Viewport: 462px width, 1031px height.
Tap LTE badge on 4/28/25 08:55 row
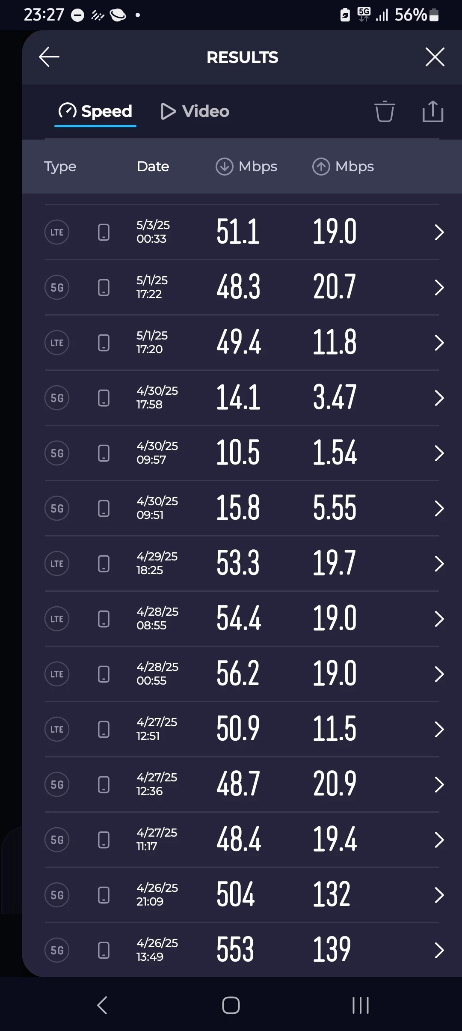[57, 619]
